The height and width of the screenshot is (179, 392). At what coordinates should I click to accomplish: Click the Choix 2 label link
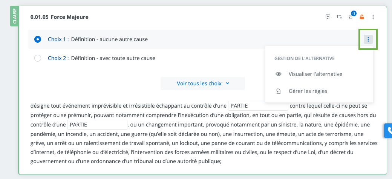tap(58, 58)
